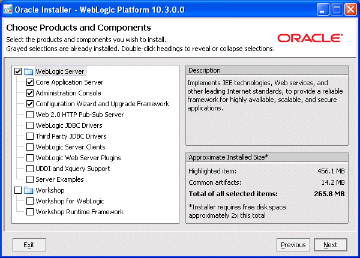Select the WebLogic Server heading label
The height and width of the screenshot is (258, 360).
60,71
